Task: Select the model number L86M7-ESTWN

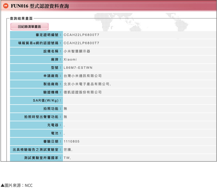Action: 78,68
